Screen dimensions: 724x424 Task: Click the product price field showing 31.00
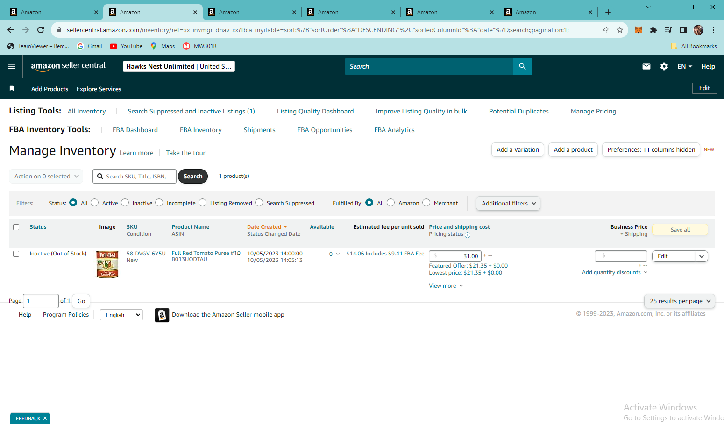tap(455, 256)
